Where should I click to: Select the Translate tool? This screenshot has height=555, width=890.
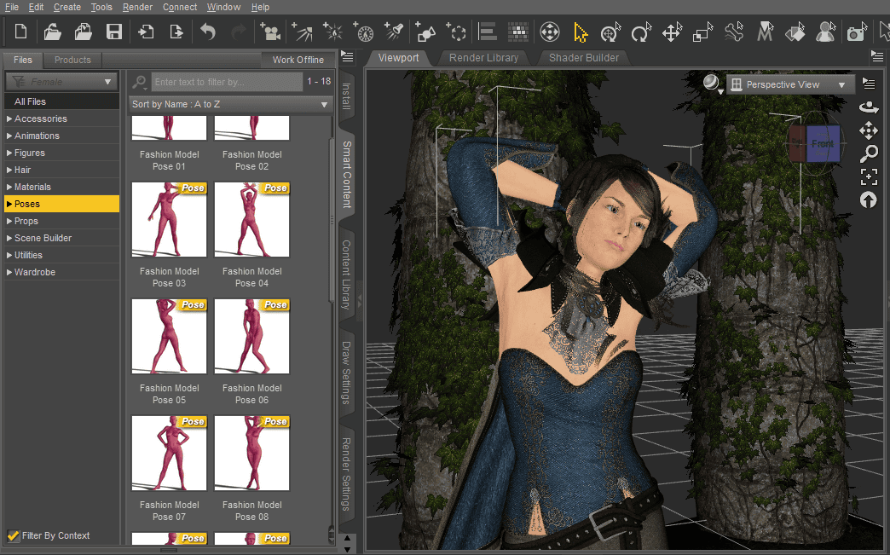pyautogui.click(x=671, y=32)
